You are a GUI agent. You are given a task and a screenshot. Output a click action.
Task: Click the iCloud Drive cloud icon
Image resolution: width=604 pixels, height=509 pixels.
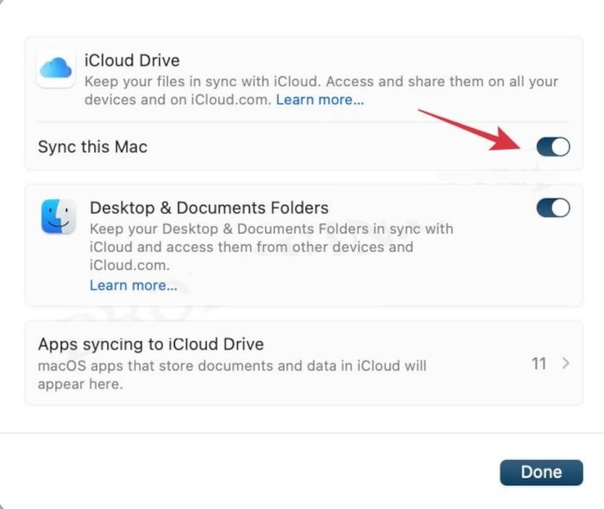pos(56,68)
